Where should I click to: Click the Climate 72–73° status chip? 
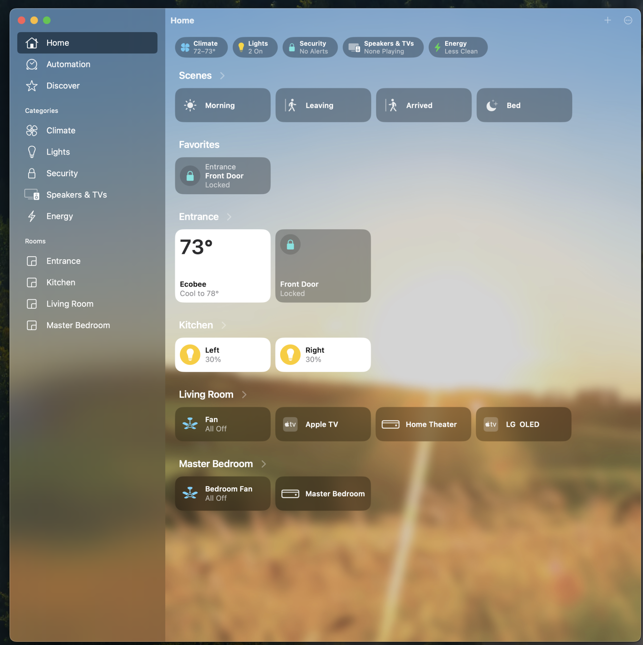pyautogui.click(x=201, y=47)
